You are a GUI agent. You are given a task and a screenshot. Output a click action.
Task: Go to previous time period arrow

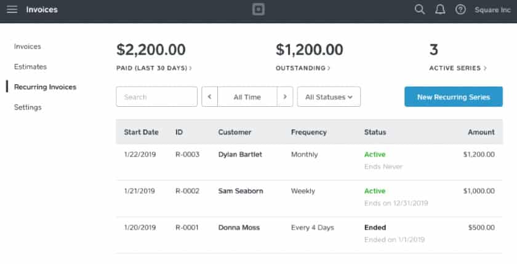pyautogui.click(x=210, y=96)
